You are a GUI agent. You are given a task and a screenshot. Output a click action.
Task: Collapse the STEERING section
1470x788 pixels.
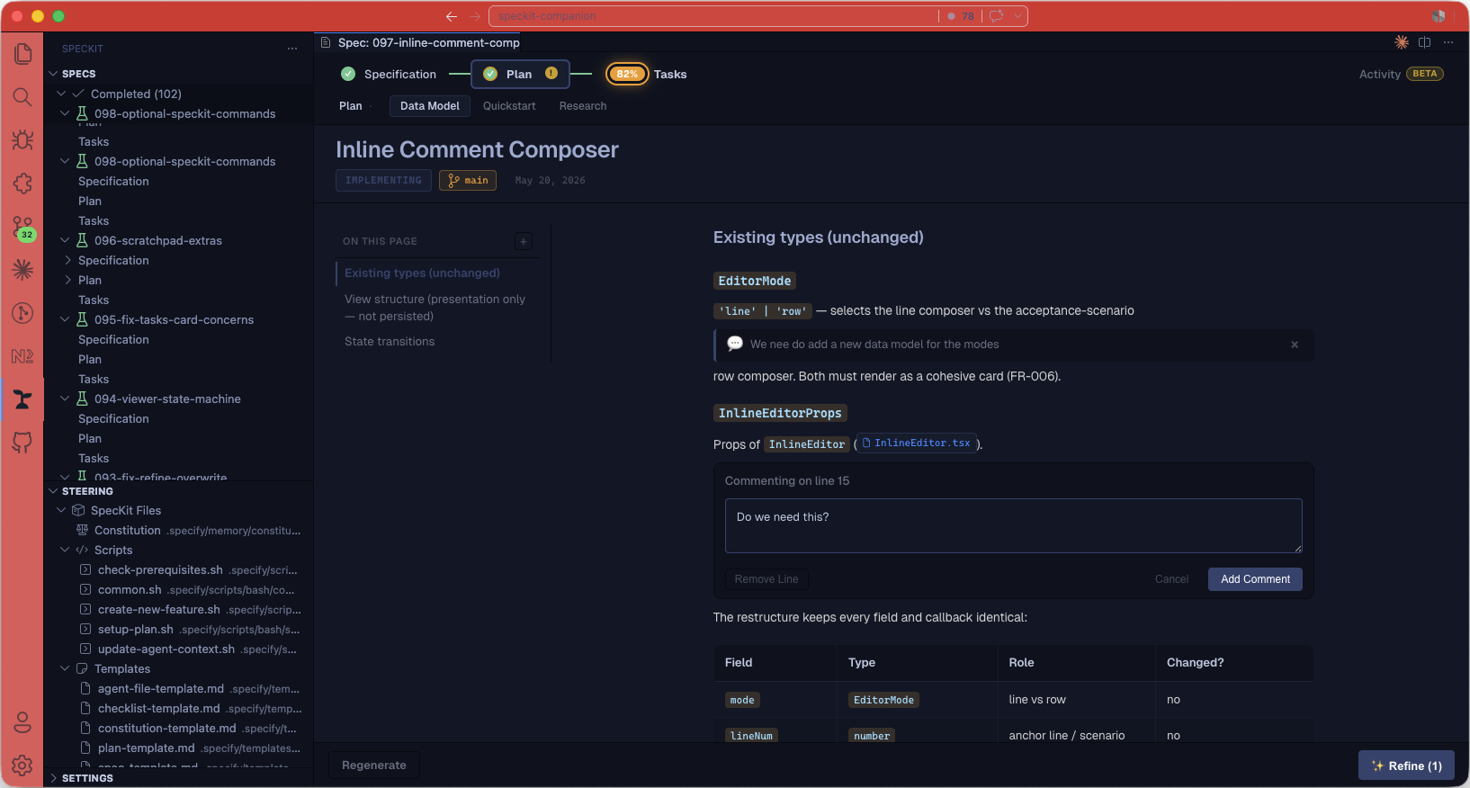point(53,491)
